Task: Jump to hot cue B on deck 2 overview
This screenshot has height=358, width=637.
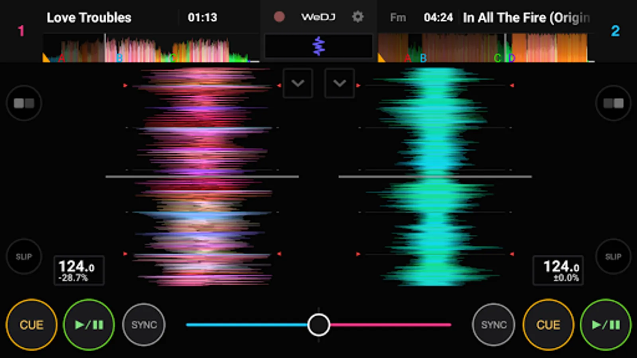Action: [423, 58]
